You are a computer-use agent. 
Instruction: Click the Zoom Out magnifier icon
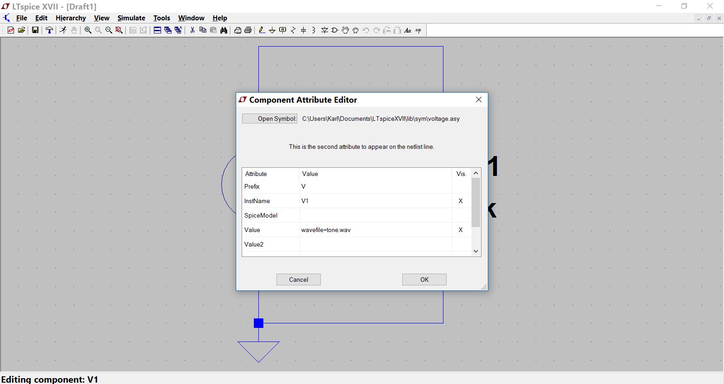tap(109, 30)
